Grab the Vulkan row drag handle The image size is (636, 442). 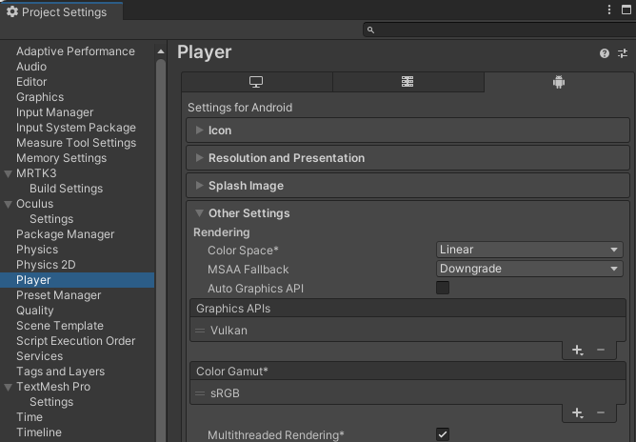point(200,331)
